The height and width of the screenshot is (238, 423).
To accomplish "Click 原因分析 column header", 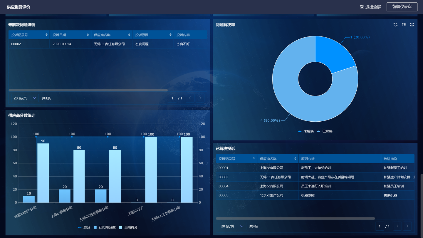I will coord(340,159).
